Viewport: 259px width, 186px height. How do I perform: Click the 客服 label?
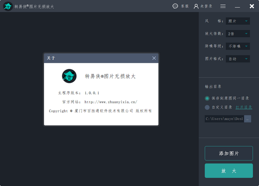pyautogui.click(x=185, y=6)
